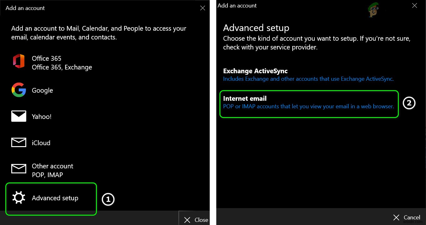The image size is (426, 225).
Task: Click the Add an account title bar
Action: click(25, 8)
